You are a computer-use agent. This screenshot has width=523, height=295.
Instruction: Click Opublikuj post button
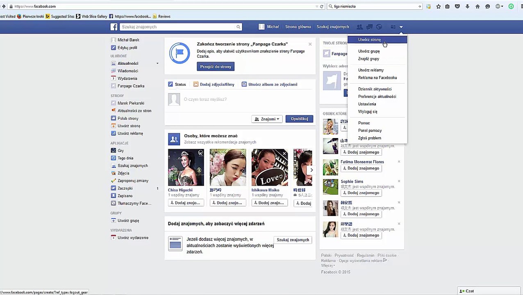pos(299,119)
